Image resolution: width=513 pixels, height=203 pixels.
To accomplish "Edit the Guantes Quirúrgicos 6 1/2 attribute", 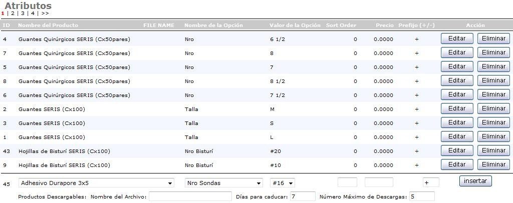I will pos(457,38).
